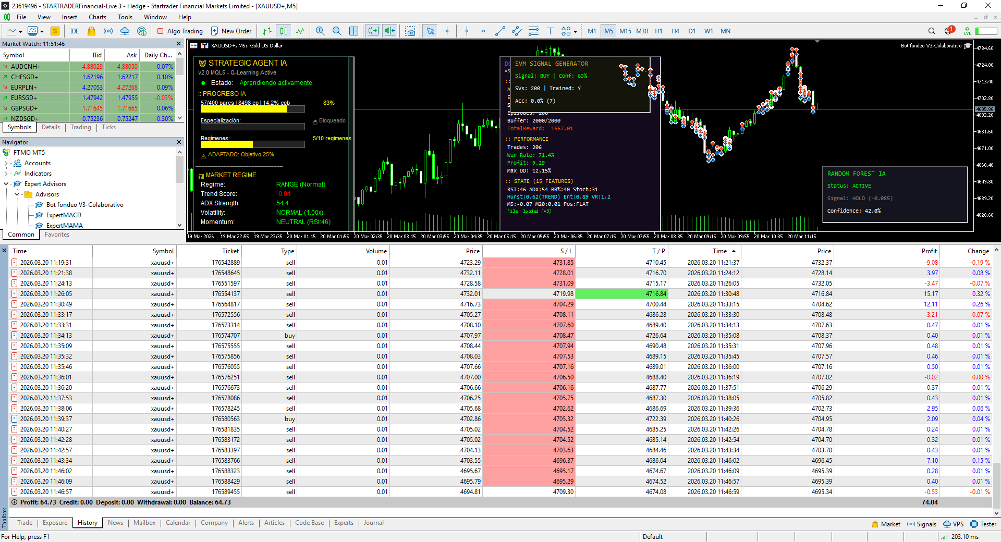Select the crosshair cursor tool
The image size is (1001, 542).
(x=447, y=31)
